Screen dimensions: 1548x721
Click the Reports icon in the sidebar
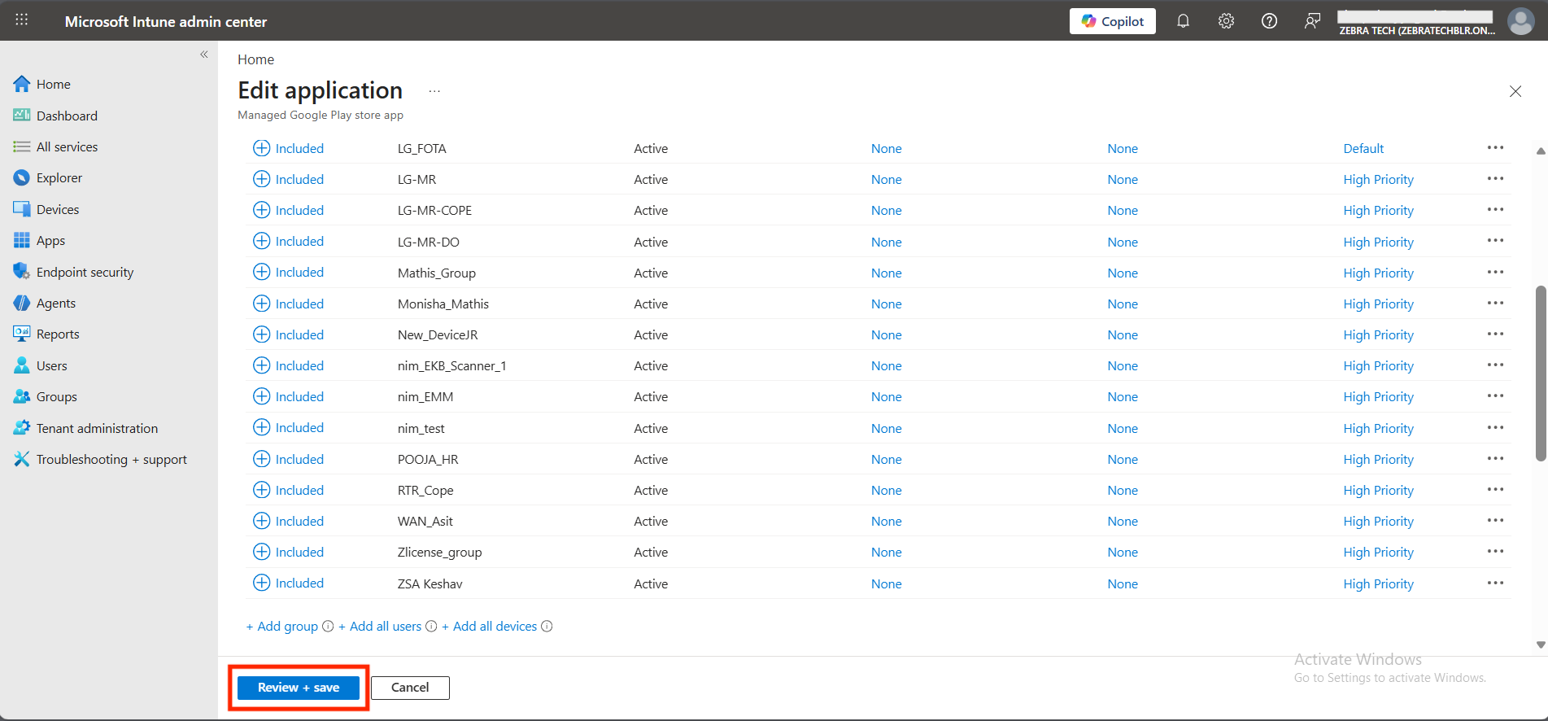[x=22, y=334]
